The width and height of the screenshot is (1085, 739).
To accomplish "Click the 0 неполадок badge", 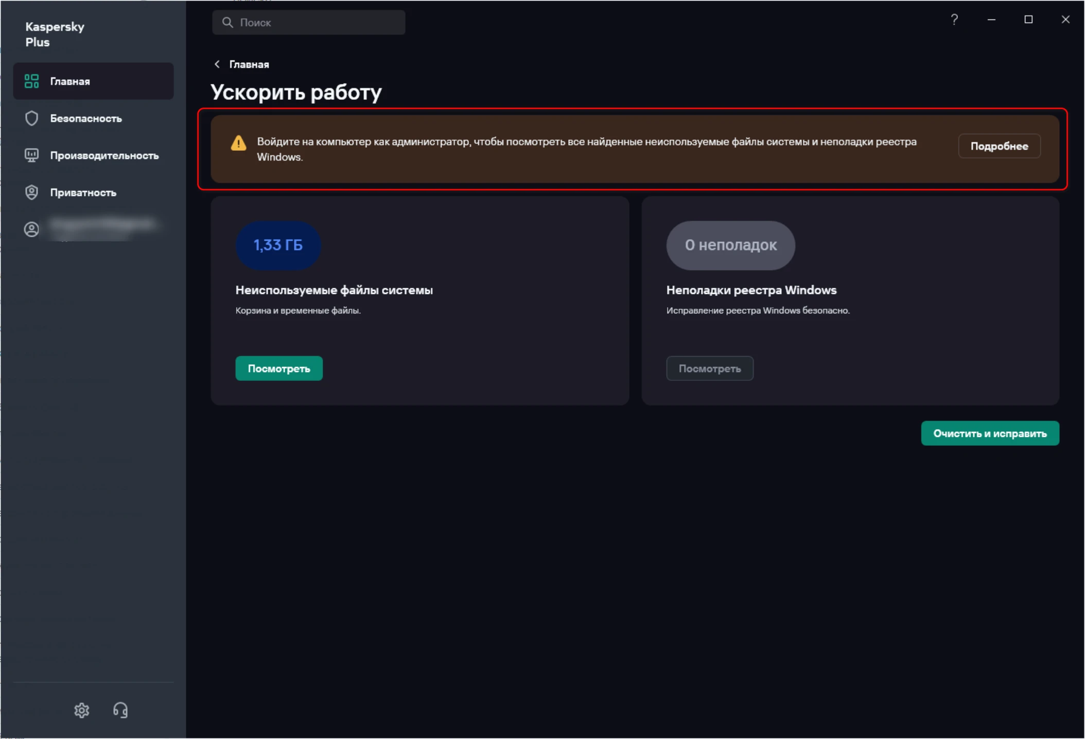I will tap(730, 245).
